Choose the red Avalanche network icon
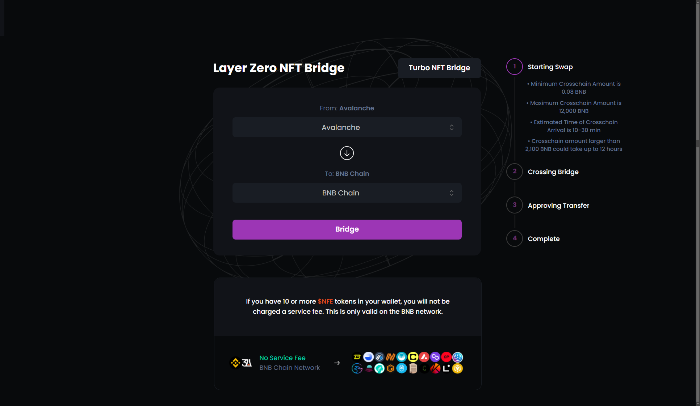 pos(424,357)
